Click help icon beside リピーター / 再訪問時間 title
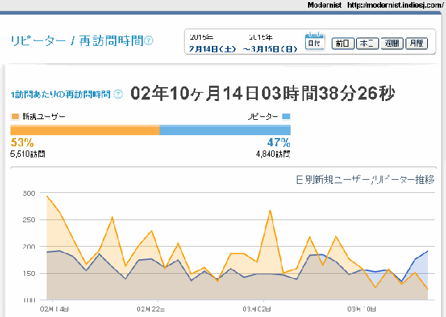Viewport: 446px width, 317px height. click(x=148, y=40)
